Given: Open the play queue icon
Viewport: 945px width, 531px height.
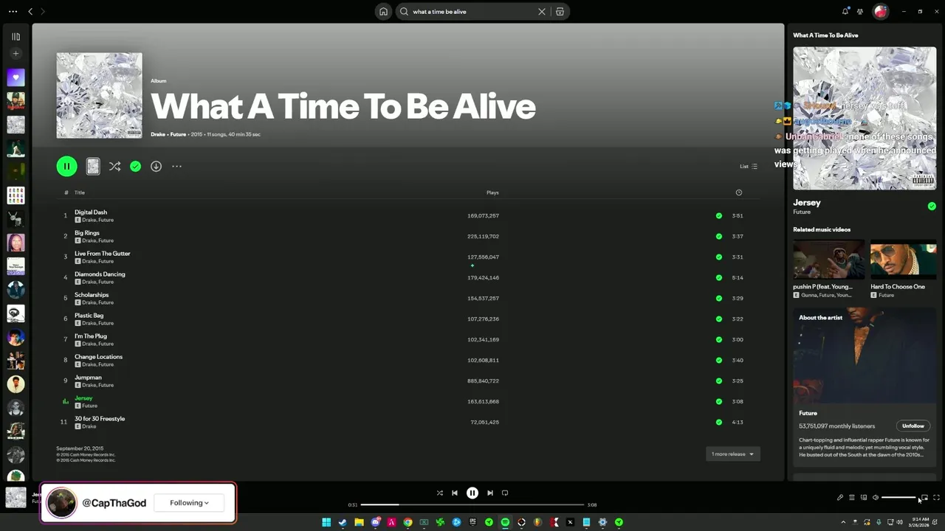Looking at the screenshot, I should tap(851, 498).
